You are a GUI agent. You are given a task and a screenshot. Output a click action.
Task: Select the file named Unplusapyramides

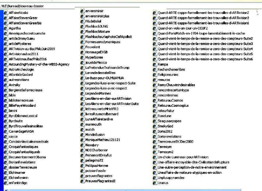click(171, 178)
